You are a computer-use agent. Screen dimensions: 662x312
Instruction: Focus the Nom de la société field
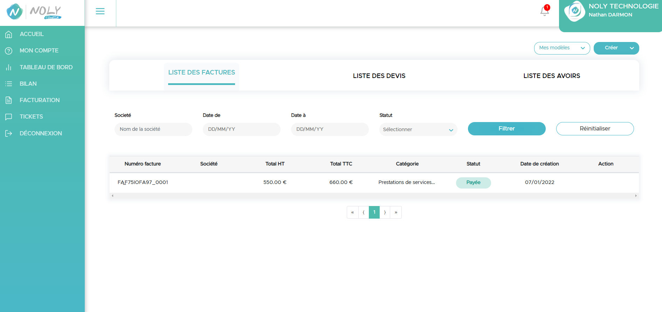[153, 129]
